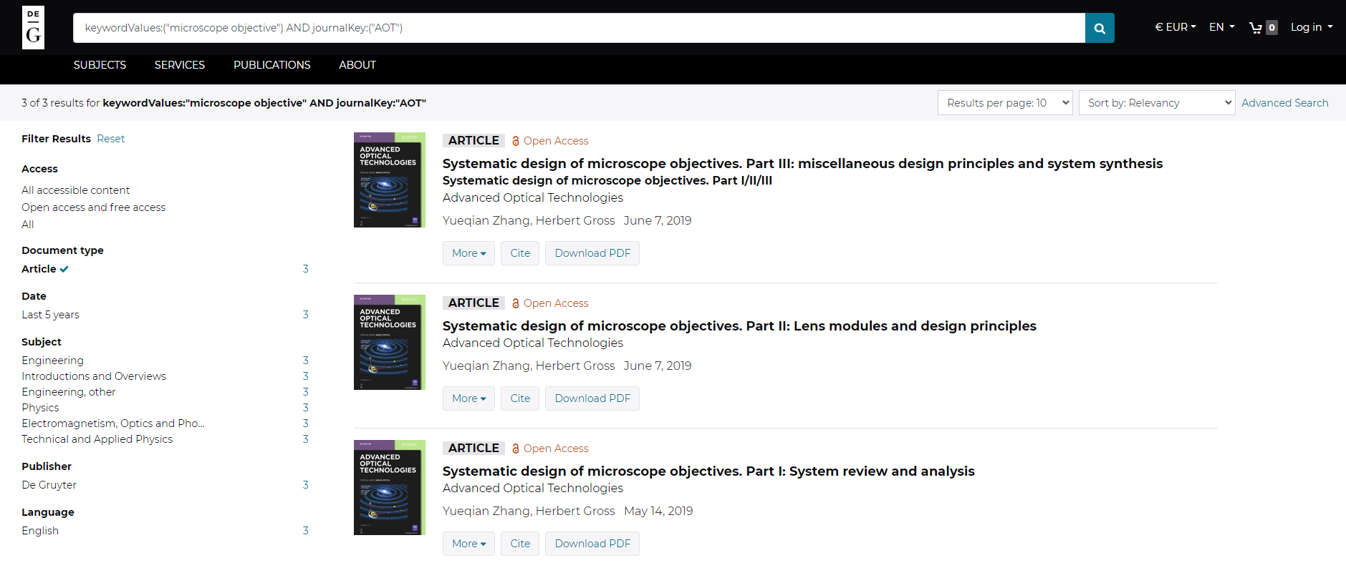Reset the filter results

pos(111,139)
